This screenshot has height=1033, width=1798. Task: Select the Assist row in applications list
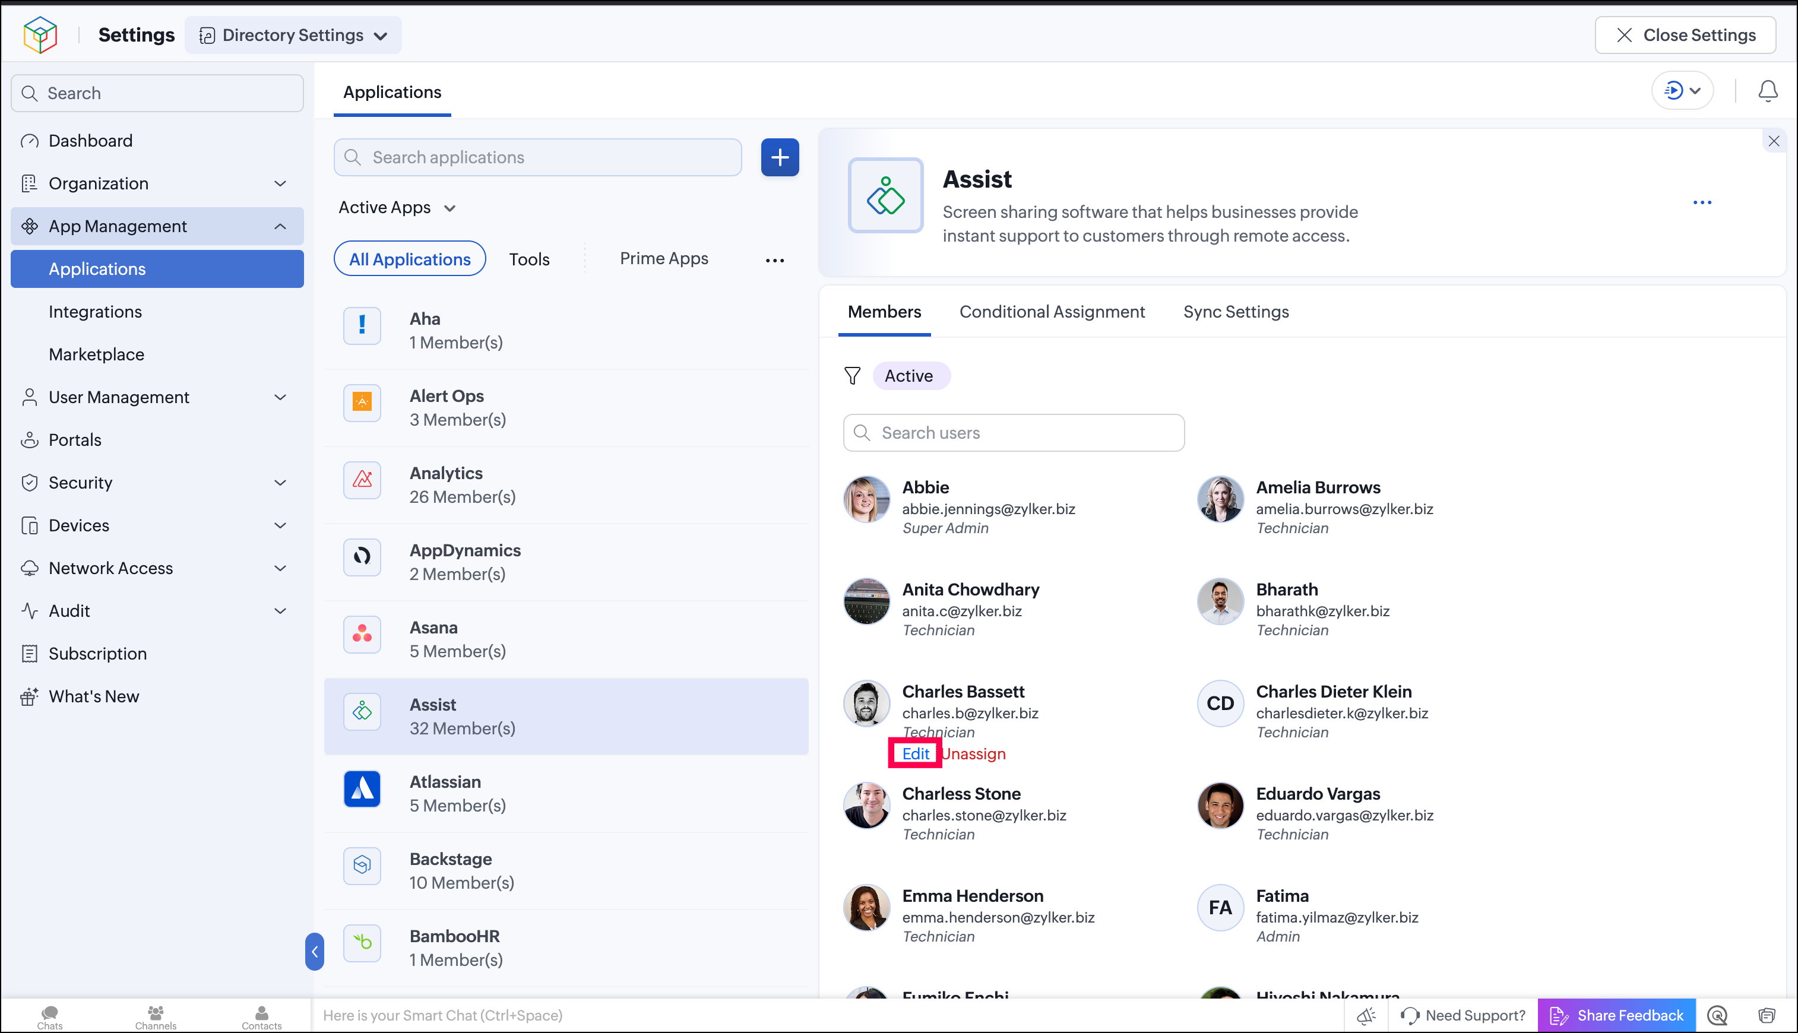coord(565,717)
